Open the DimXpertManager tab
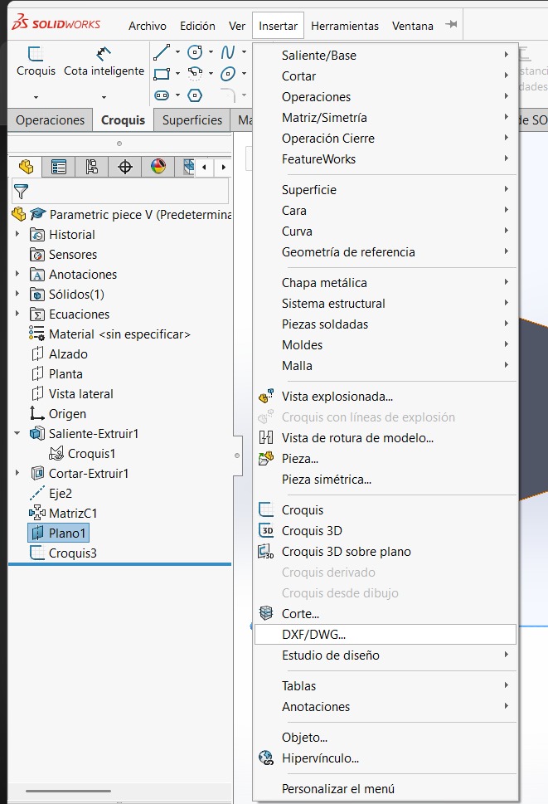548x804 pixels. 125,167
